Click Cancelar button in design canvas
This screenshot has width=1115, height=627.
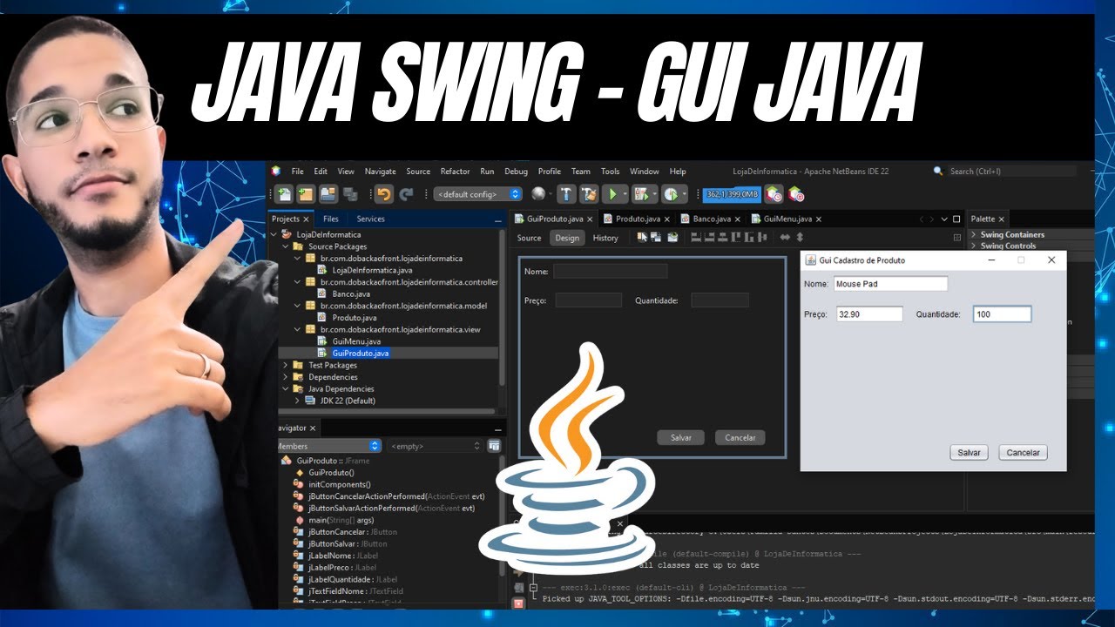click(740, 437)
